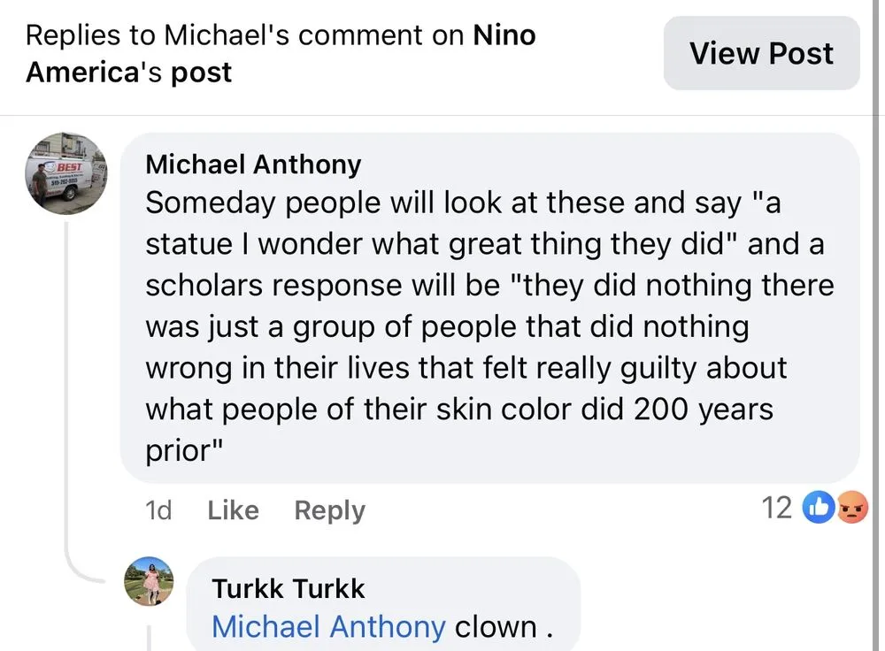
Task: View the 12 reactions count
Action: point(776,508)
